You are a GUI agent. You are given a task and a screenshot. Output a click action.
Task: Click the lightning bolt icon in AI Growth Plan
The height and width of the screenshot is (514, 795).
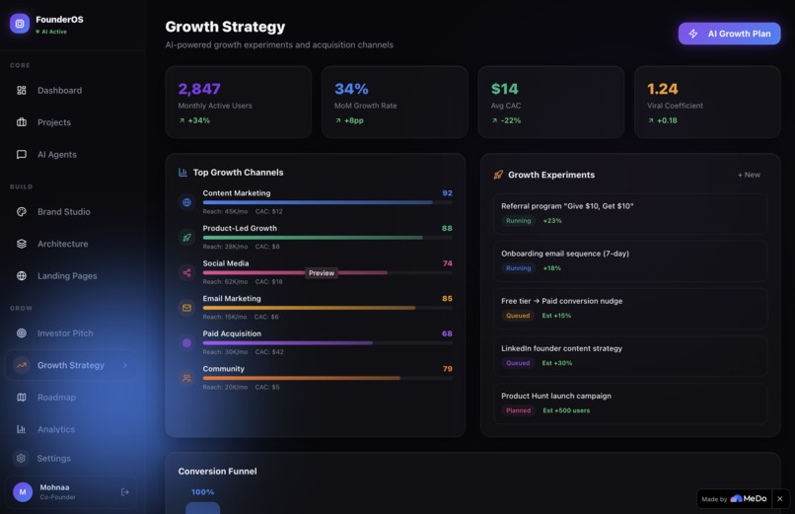tap(693, 34)
